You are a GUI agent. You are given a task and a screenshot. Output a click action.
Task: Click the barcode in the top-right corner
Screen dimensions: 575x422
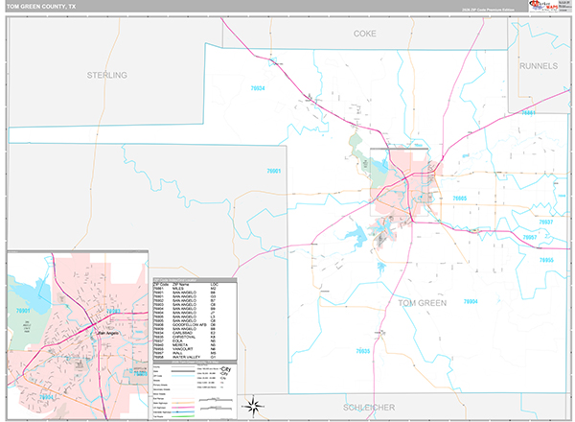point(564,7)
